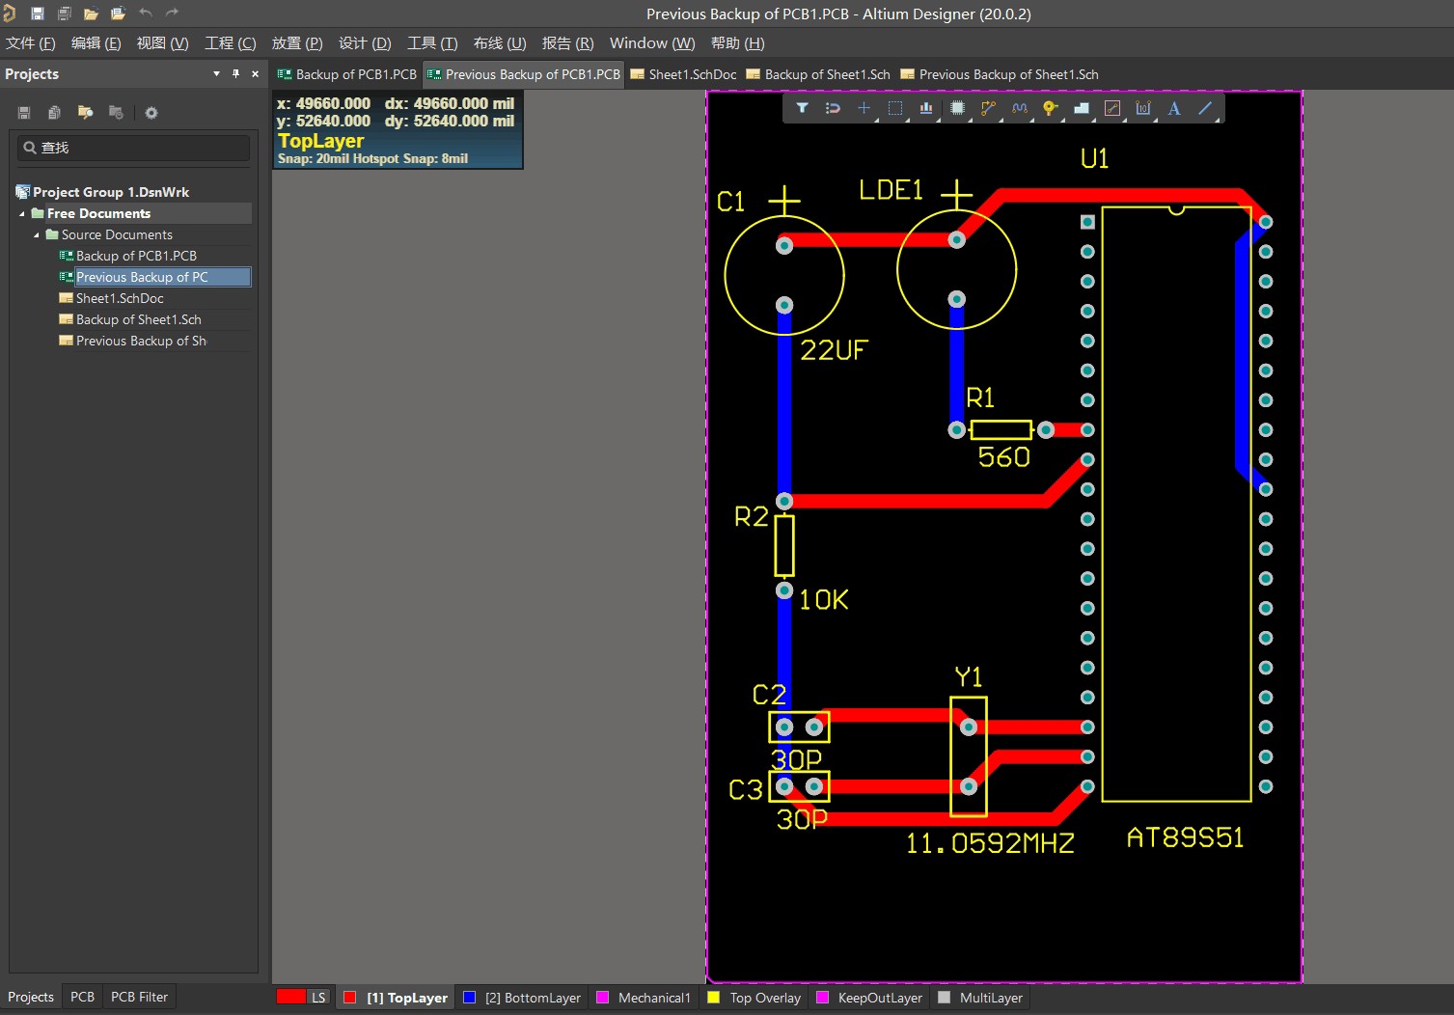1454x1015 pixels.
Task: Open the 报告 (R) menu
Action: click(567, 43)
